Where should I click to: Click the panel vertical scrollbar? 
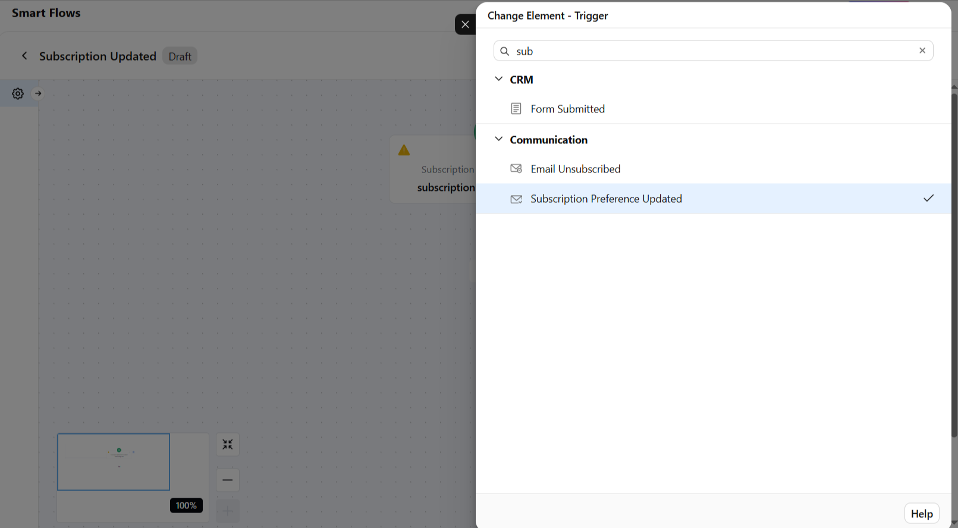(x=954, y=266)
